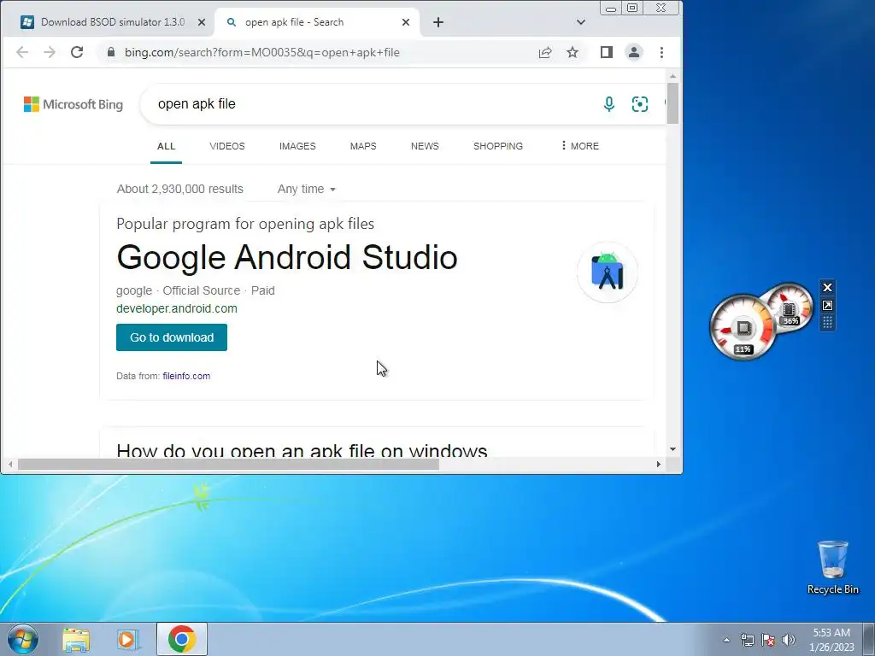Open visual search camera icon
This screenshot has height=656, width=875.
(x=639, y=103)
